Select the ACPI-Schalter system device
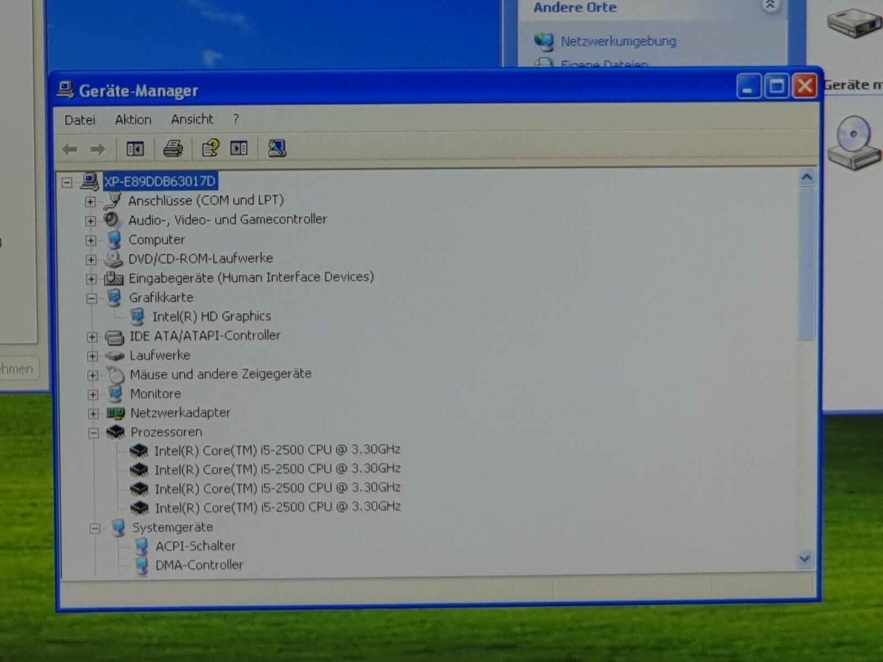Screen dimensions: 883x662 click(195, 546)
